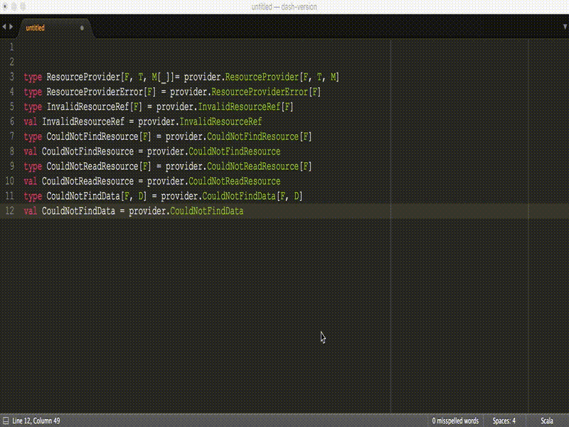This screenshot has width=569, height=427.
Task: Click gutter line number 1
Action: click(11, 47)
